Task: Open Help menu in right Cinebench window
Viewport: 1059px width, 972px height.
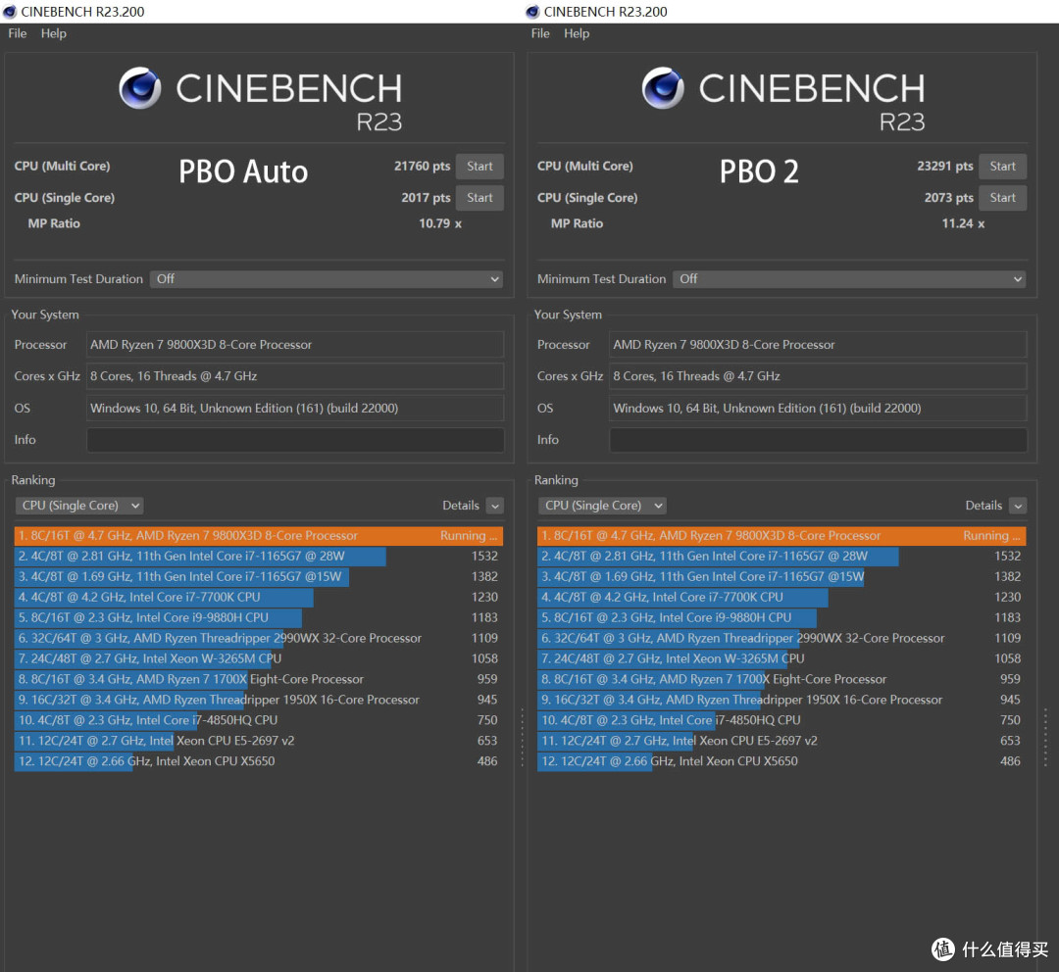Action: (x=577, y=33)
